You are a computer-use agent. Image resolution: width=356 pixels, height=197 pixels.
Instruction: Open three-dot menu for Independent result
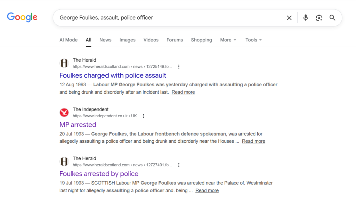coord(144,116)
